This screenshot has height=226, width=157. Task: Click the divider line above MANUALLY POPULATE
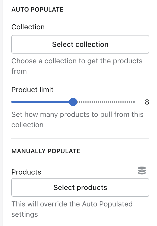coord(80,138)
